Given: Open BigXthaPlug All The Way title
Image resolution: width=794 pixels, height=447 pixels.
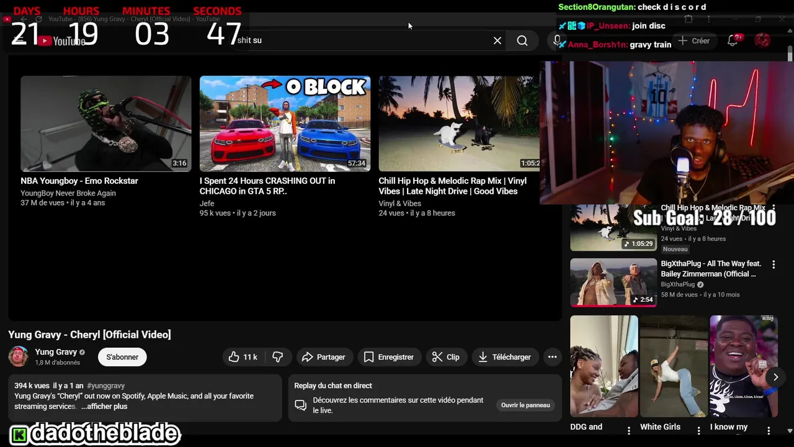Looking at the screenshot, I should tap(711, 269).
